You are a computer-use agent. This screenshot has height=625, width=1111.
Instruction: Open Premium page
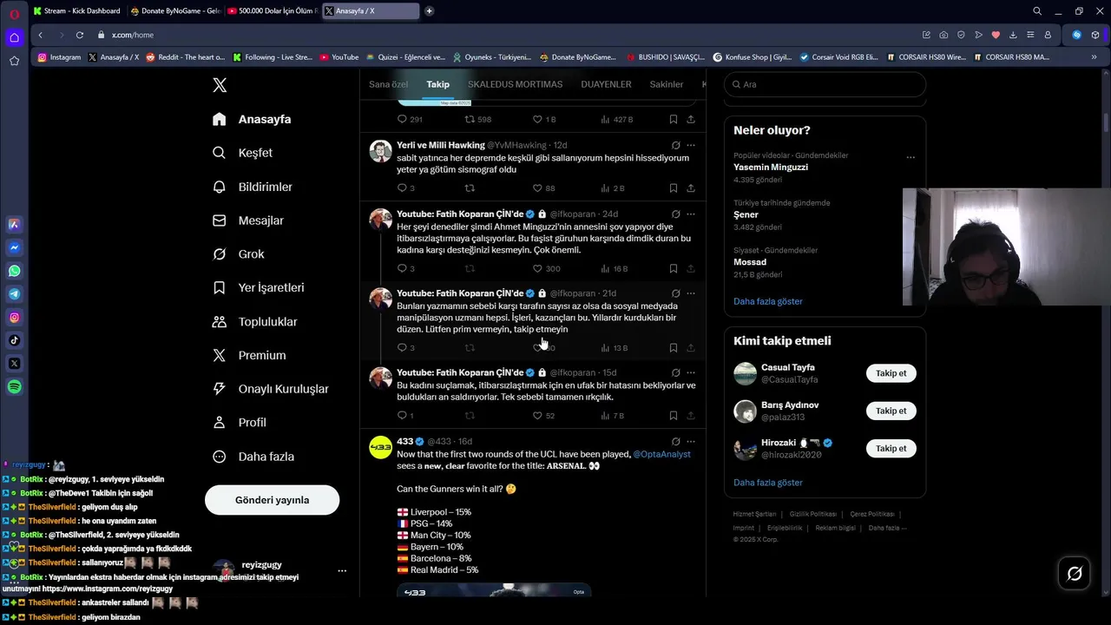click(249, 355)
